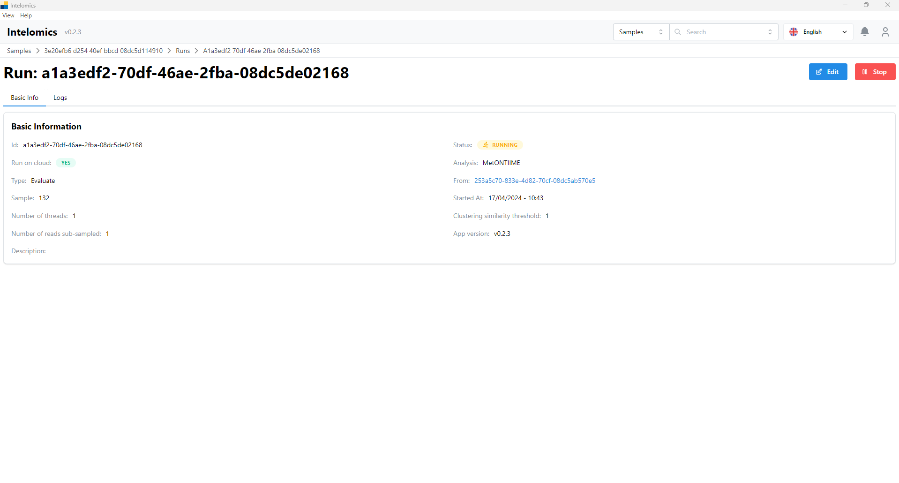This screenshot has height=483, width=899.
Task: Open the Help menu
Action: pos(26,15)
